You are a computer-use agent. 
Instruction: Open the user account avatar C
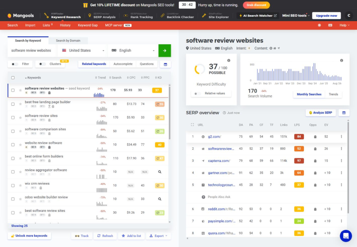(x=349, y=15)
